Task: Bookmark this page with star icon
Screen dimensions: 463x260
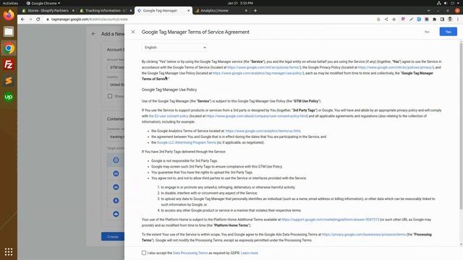Action: pyautogui.click(x=394, y=19)
